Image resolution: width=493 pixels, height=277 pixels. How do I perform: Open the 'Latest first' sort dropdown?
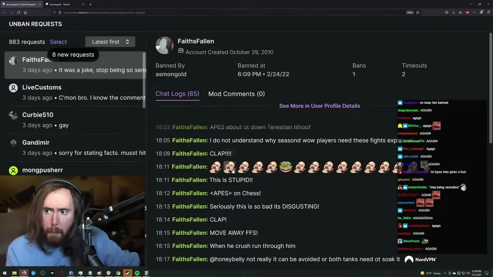(x=110, y=42)
